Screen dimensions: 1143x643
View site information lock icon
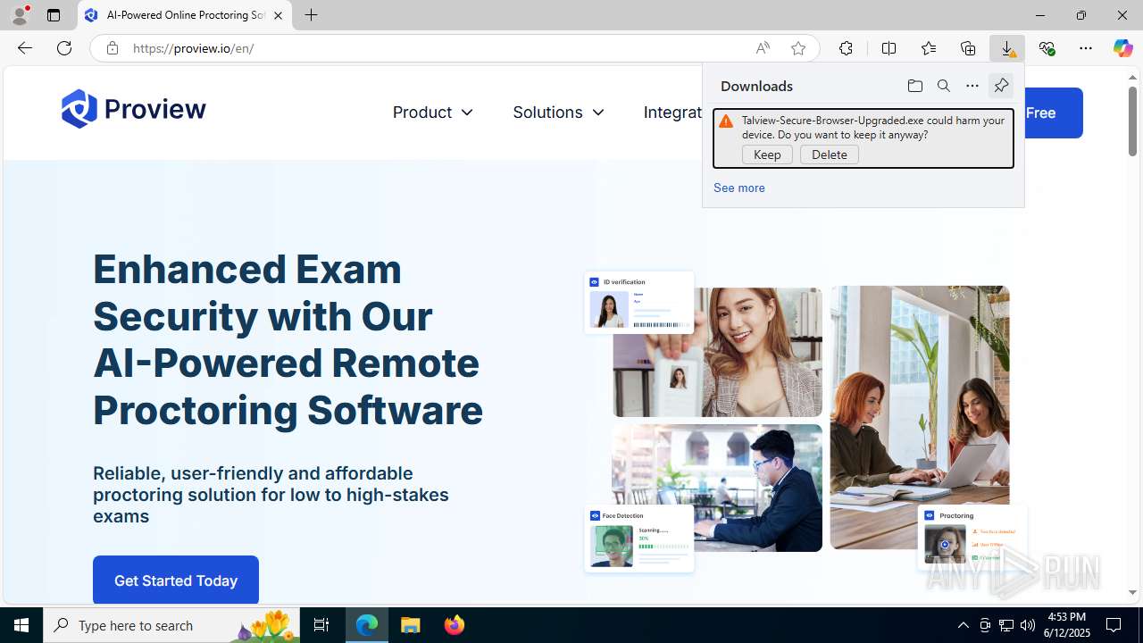pos(112,48)
